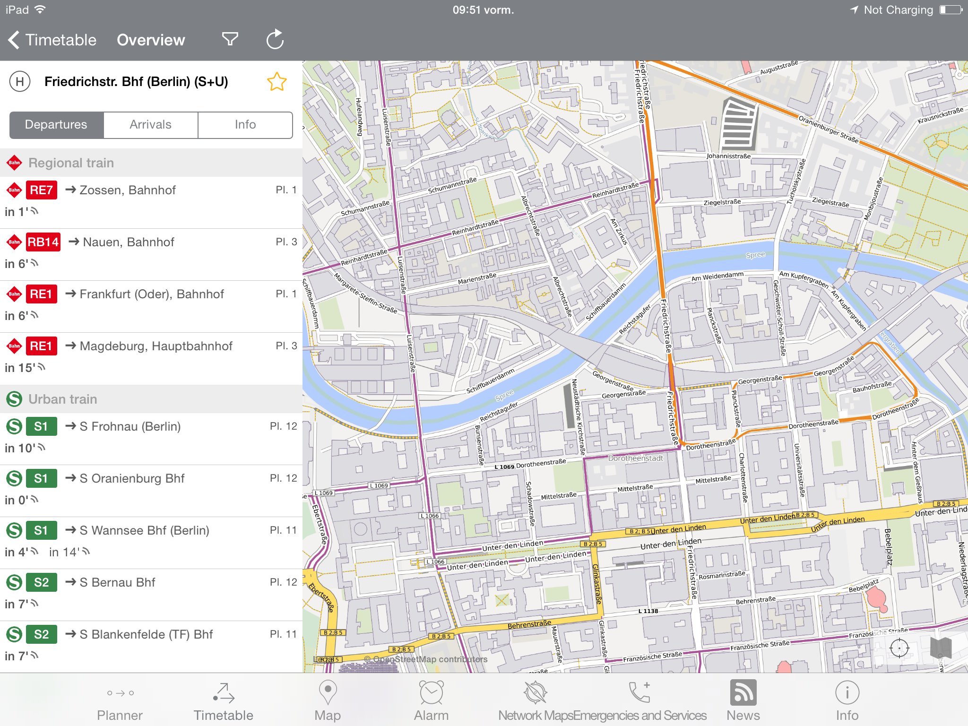This screenshot has width=968, height=726.
Task: Tap the location services arrow icon
Action: click(x=854, y=9)
